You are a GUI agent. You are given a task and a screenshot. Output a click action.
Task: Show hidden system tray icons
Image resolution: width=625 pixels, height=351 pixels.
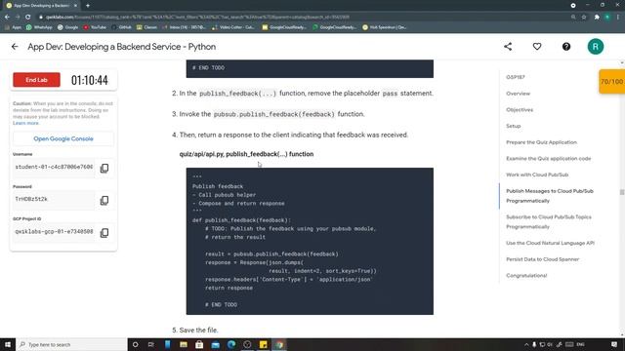[x=526, y=344]
